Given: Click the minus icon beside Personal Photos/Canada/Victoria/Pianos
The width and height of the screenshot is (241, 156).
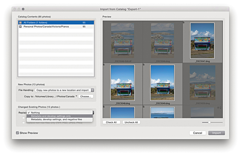Looking at the screenshot, I should click(x=20, y=27).
